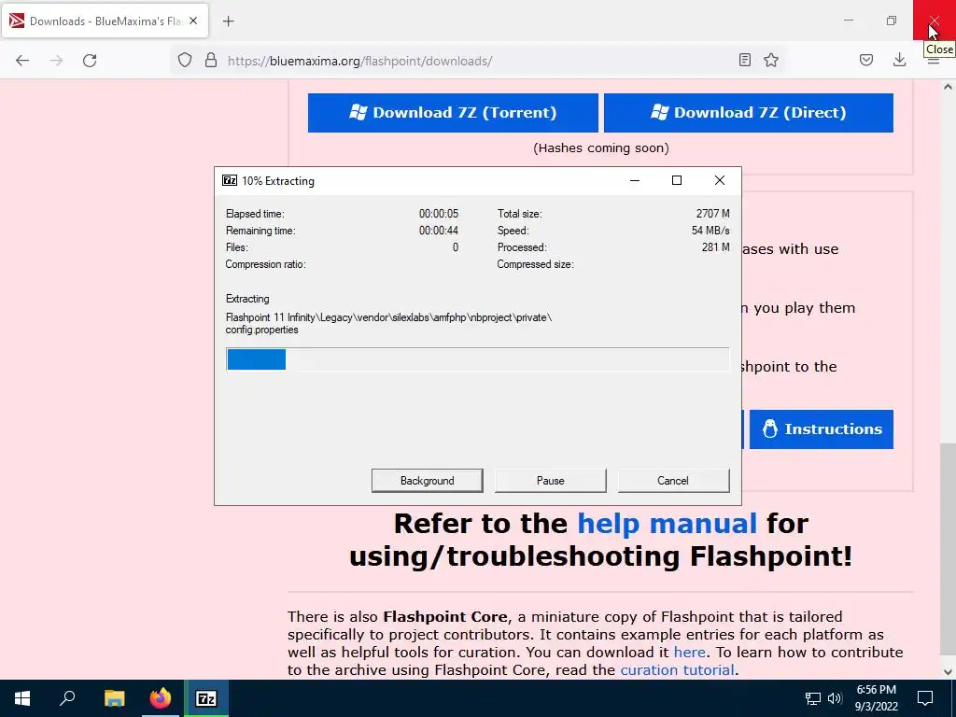Send extraction to Background
Image resolution: width=956 pixels, height=717 pixels.
coord(428,481)
